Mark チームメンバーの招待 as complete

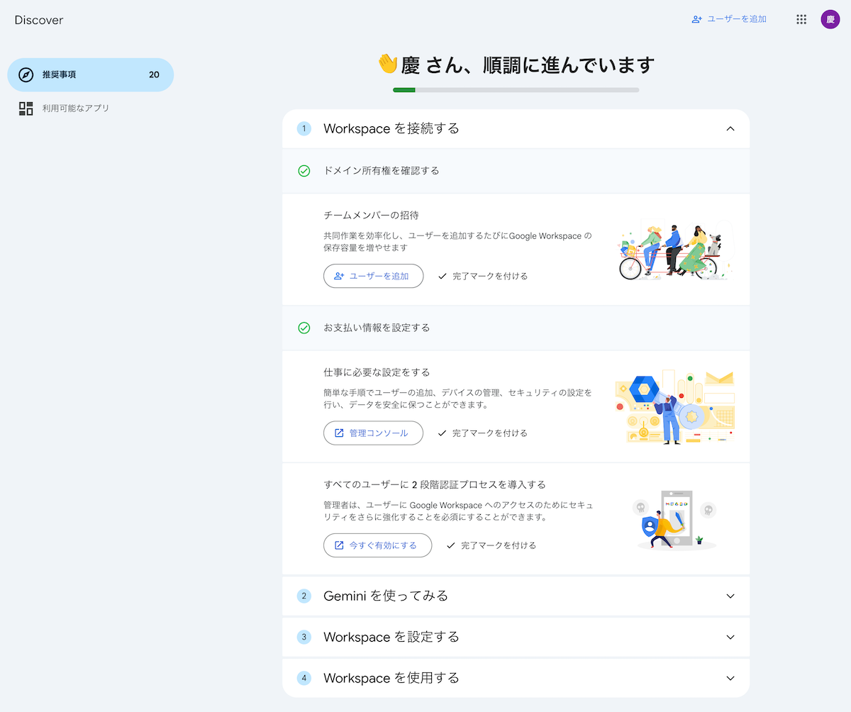point(483,276)
